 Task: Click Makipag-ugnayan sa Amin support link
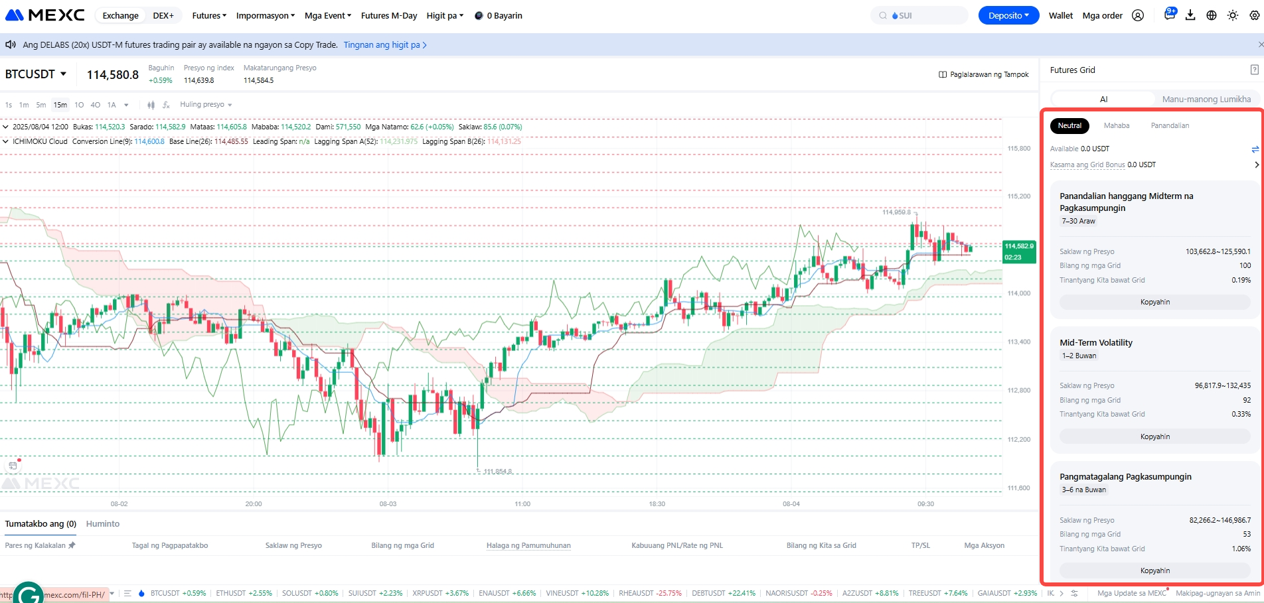(x=1218, y=593)
